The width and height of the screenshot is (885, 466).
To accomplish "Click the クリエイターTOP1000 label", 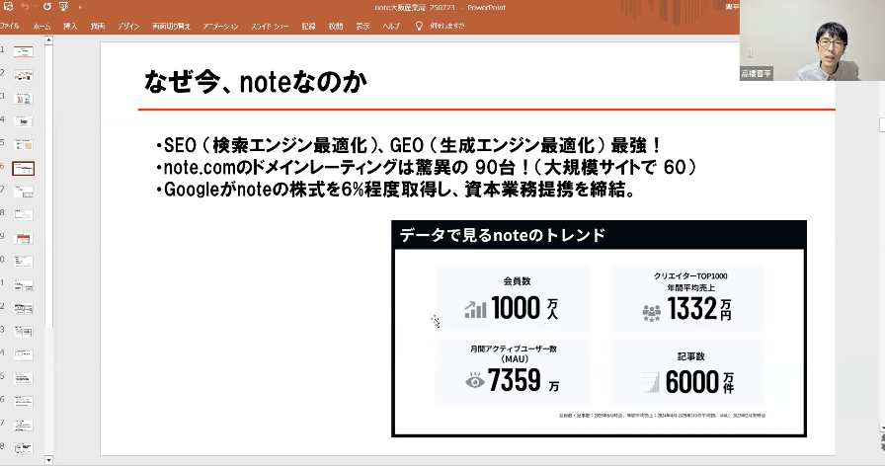I will click(x=690, y=275).
